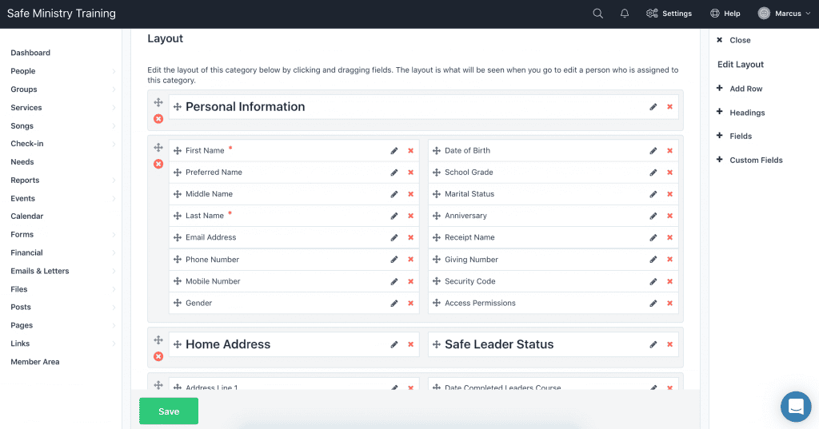819x429 pixels.
Task: Expand Custom Fields in Edit Layout
Action: click(749, 161)
